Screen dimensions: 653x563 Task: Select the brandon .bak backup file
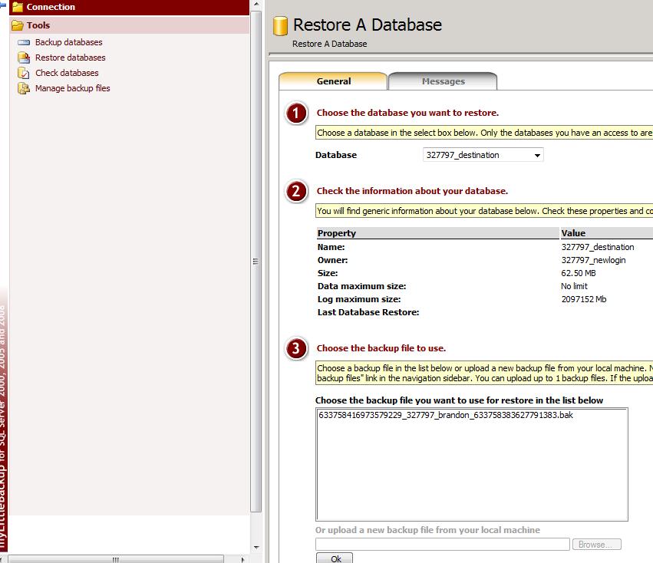point(446,415)
